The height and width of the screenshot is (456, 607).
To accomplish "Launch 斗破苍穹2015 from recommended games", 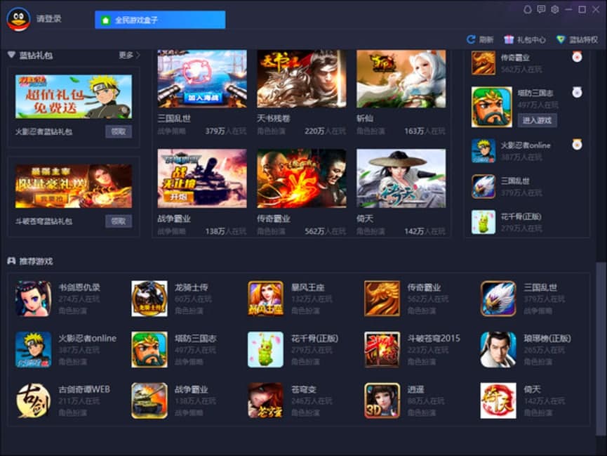I will (x=382, y=349).
